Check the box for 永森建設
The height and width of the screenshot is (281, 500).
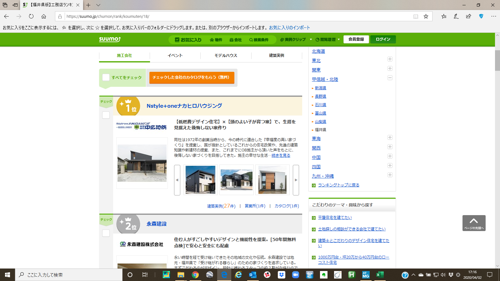(106, 233)
